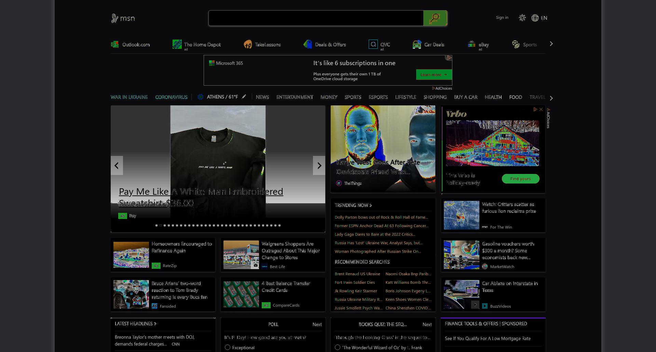Show previous carousel slide
This screenshot has height=352, width=656.
[117, 165]
